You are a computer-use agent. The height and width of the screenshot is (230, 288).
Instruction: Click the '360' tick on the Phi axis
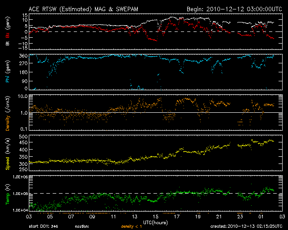[23, 56]
